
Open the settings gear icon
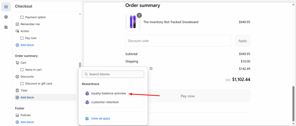tap(6, 17)
